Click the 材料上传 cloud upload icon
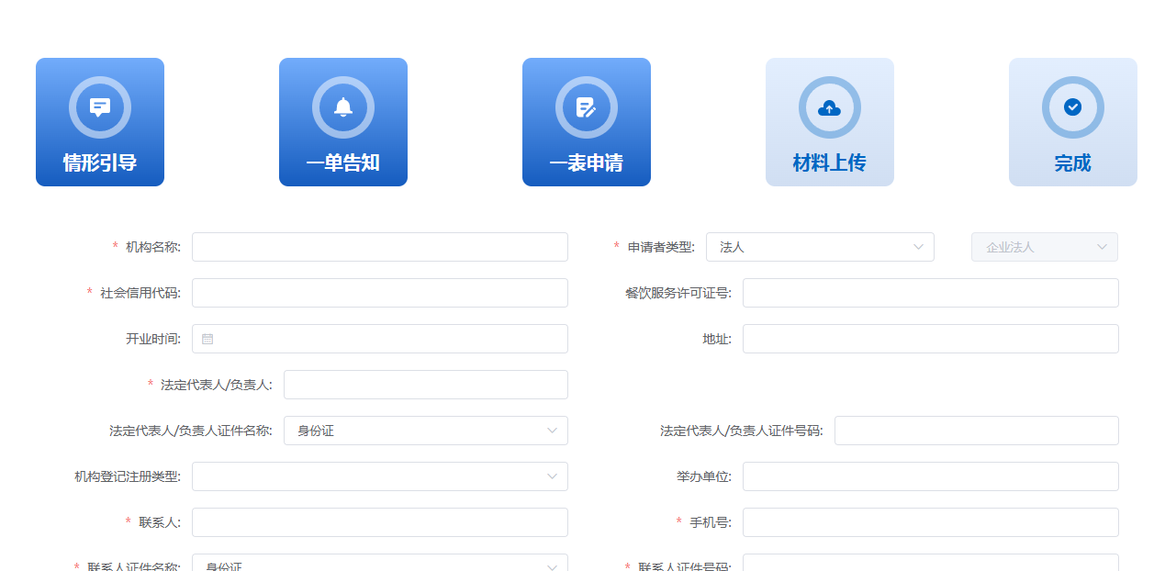 (830, 107)
